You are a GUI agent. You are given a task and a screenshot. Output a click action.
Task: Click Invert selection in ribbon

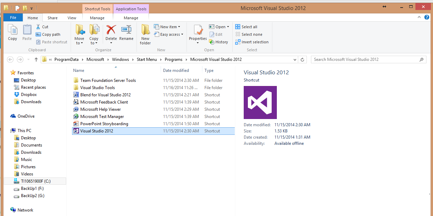(x=252, y=42)
